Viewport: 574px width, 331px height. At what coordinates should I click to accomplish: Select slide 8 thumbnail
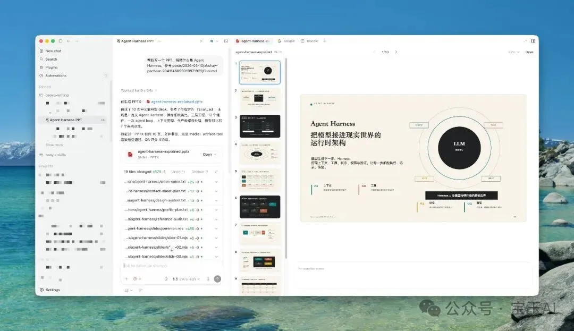coord(260,260)
